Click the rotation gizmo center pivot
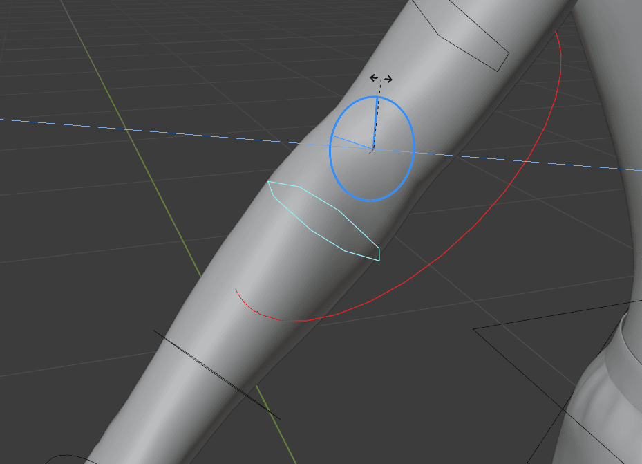Screen dimensions: 642x464 372,149
